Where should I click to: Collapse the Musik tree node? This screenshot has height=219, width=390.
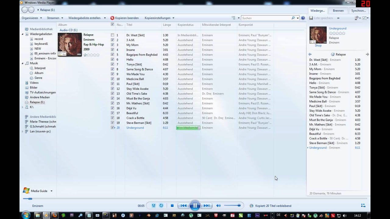pos(23,63)
